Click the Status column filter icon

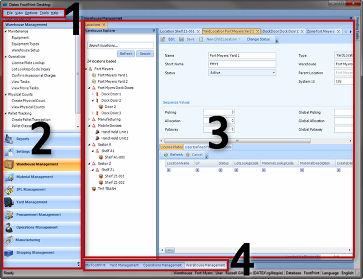(x=221, y=170)
